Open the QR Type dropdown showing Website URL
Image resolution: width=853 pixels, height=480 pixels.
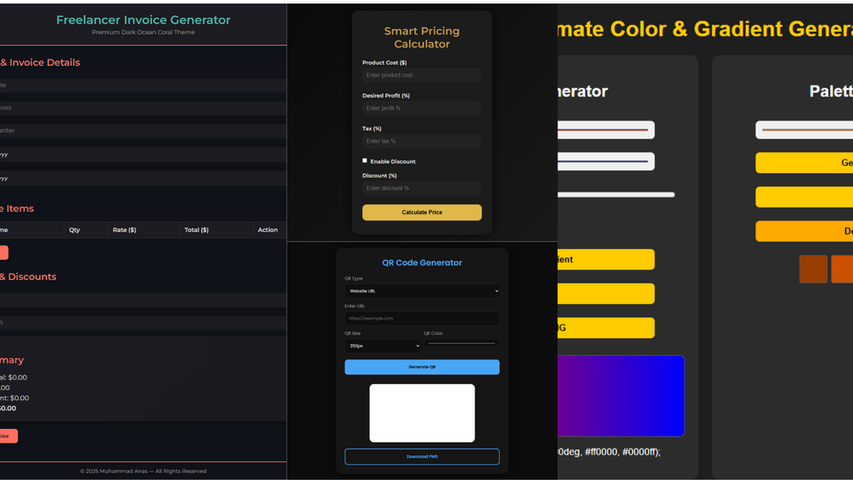[x=422, y=291]
